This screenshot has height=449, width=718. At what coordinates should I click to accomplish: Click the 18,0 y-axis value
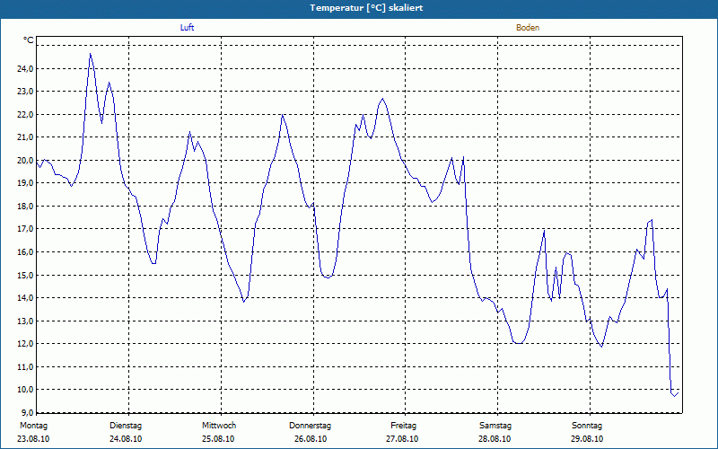[x=25, y=207]
